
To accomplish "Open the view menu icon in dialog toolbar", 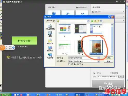I will 101,21.
